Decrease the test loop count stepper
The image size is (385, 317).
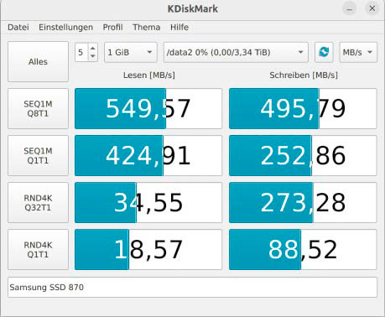pyautogui.click(x=93, y=56)
